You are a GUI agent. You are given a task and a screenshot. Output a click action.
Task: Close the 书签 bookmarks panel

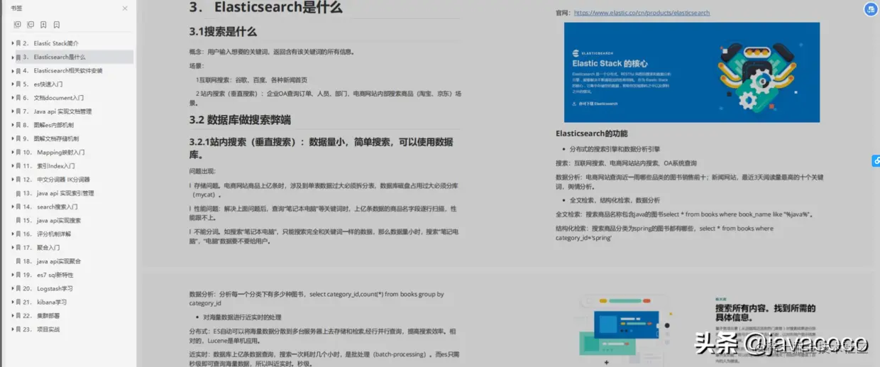[x=125, y=9]
